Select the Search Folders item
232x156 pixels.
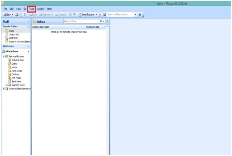[17, 85]
